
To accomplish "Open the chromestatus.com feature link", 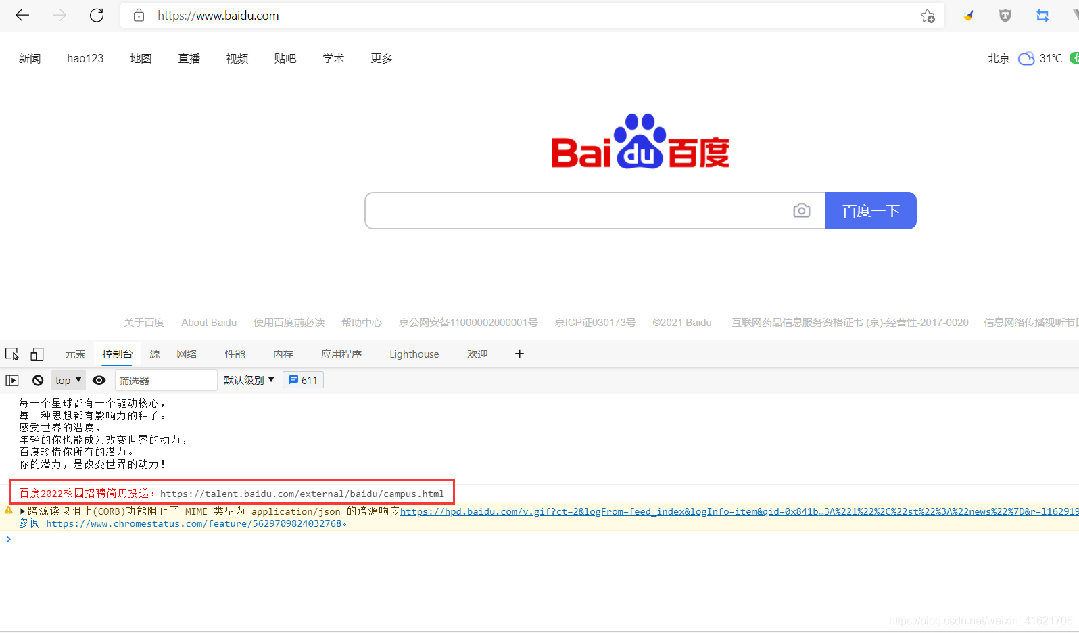I will [x=199, y=523].
